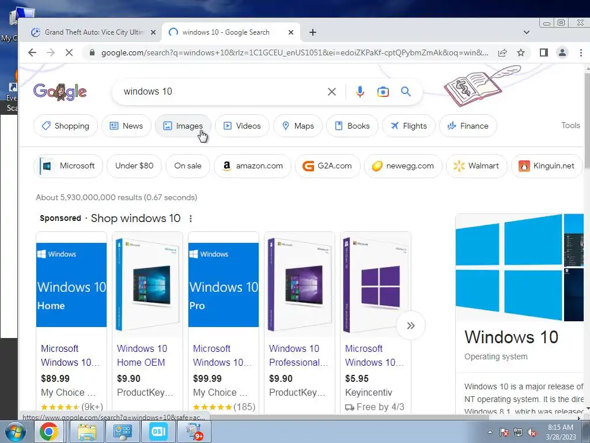The image size is (590, 443).
Task: Open the News search filter
Action: coord(126,126)
